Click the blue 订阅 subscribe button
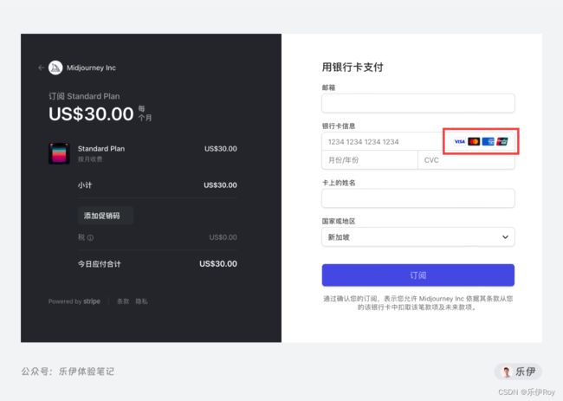Image resolution: width=563 pixels, height=401 pixels. coord(418,275)
